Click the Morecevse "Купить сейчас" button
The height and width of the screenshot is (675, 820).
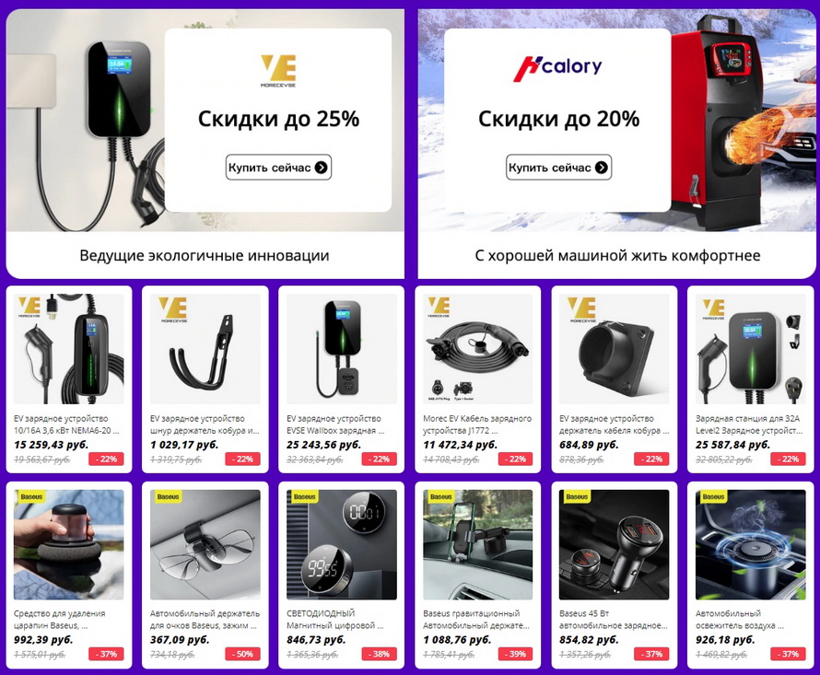click(x=278, y=168)
